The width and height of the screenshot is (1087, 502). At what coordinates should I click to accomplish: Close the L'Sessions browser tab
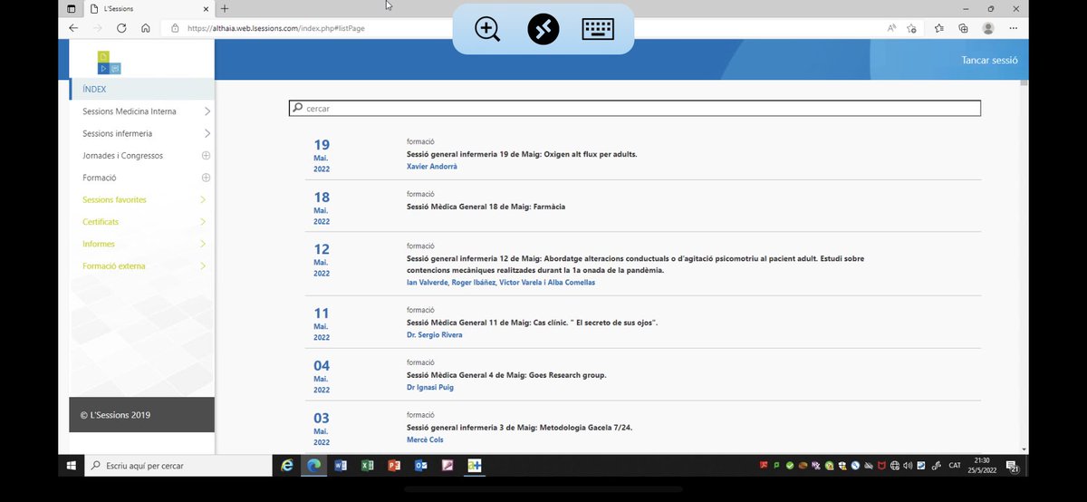[206, 8]
